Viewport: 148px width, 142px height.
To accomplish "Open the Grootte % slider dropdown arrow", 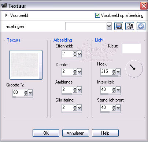I will pyautogui.click(x=30, y=93).
